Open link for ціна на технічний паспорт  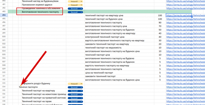[186, 73]
